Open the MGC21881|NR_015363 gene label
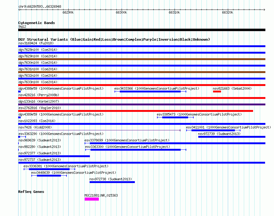The height and width of the screenshot is (216, 274). pos(101,195)
